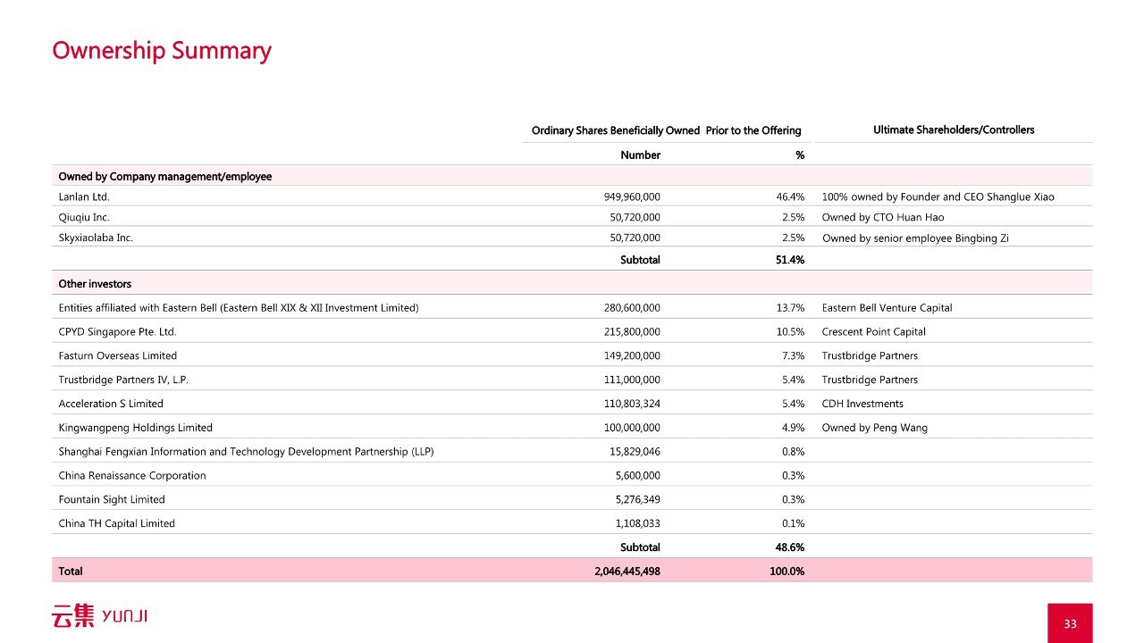This screenshot has width=1144, height=643.
Task: Click the value 111,000,000
Action: 632,380
